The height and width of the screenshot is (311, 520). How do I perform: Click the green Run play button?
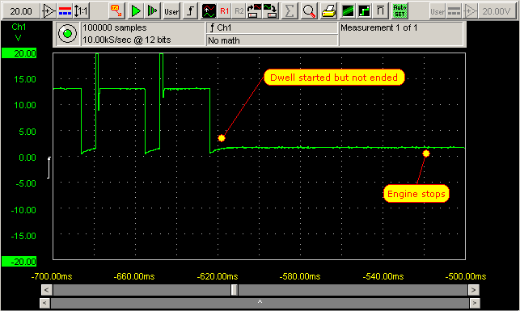136,11
